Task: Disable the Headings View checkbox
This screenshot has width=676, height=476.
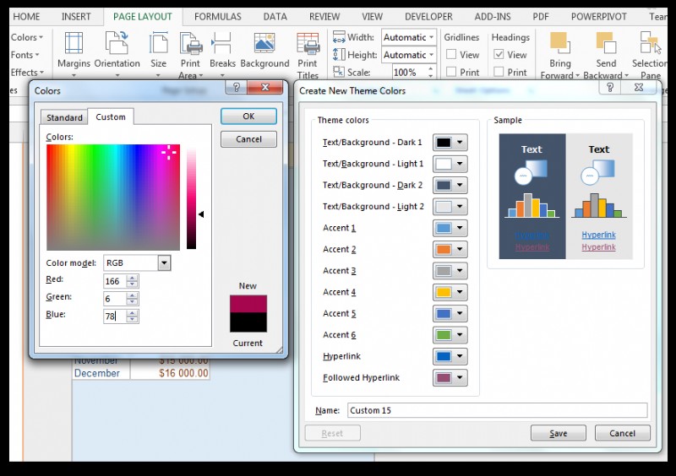Action: pos(499,55)
